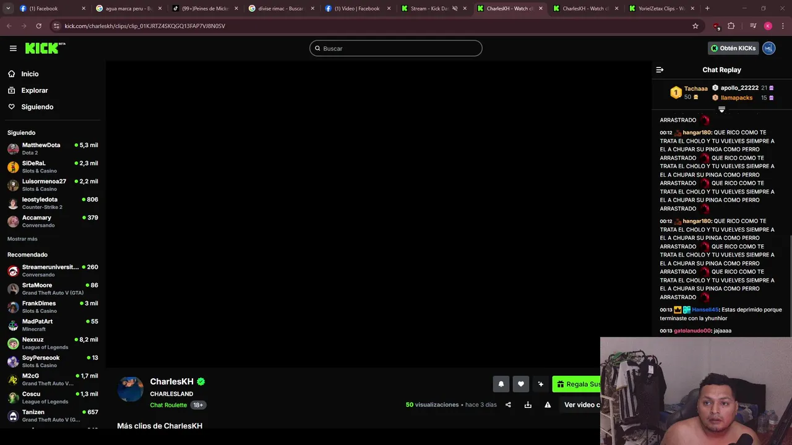
Task: Click the sparkle boost icon button
Action: [541, 384]
